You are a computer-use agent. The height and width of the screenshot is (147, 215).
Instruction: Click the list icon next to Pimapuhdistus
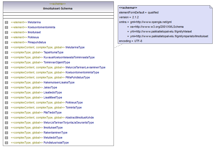point(6,42)
